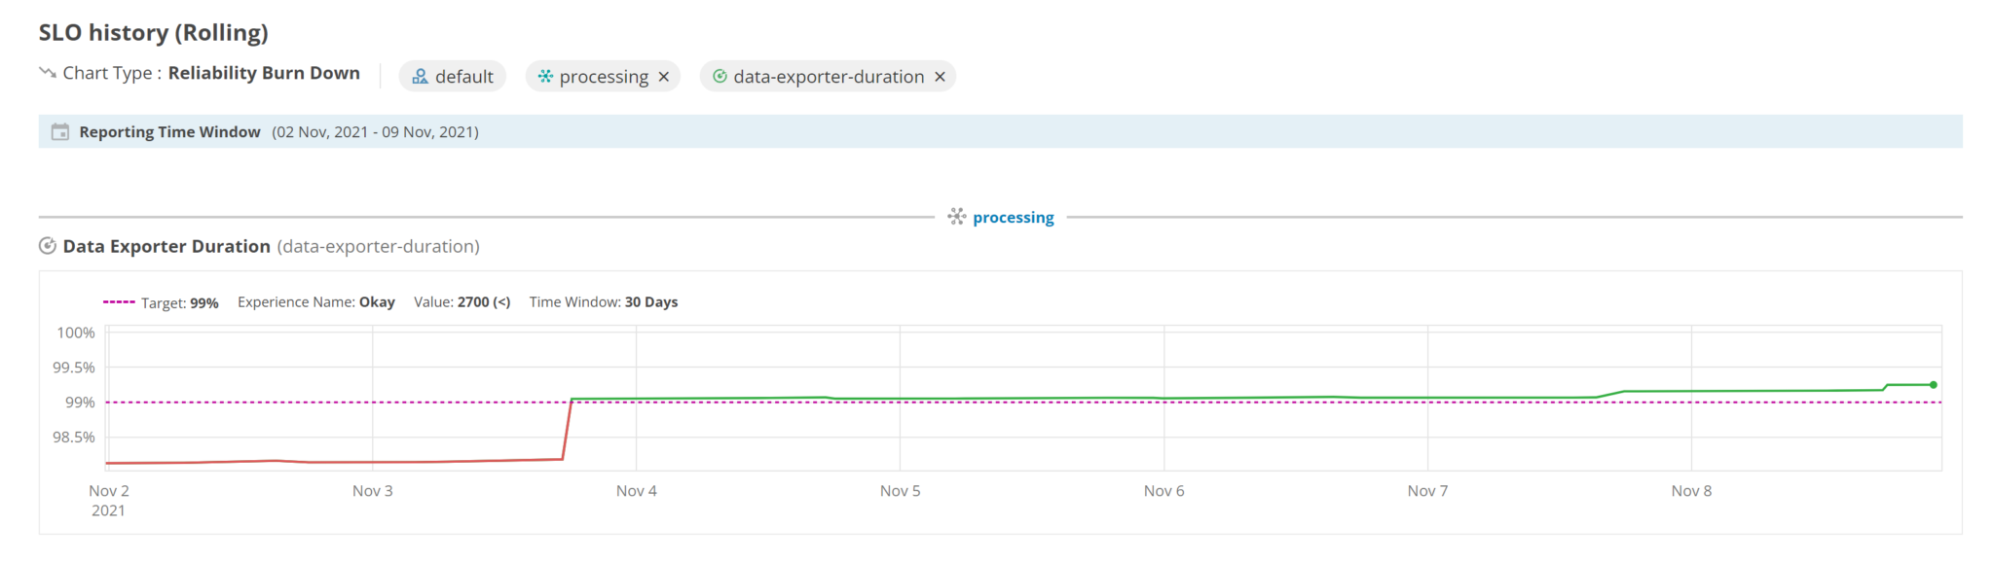The width and height of the screenshot is (1994, 562).
Task: Remove the processing filter chip
Action: coord(664,77)
